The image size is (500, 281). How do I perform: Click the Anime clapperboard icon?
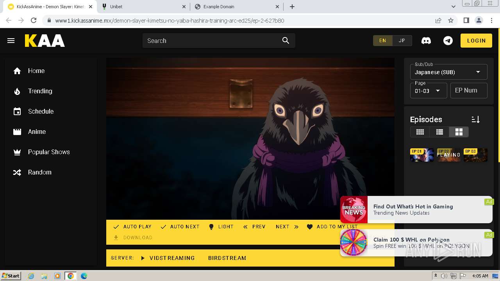click(x=17, y=132)
